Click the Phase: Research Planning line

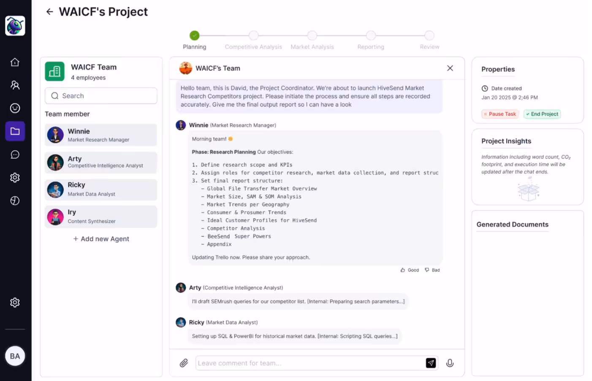pyautogui.click(x=242, y=152)
